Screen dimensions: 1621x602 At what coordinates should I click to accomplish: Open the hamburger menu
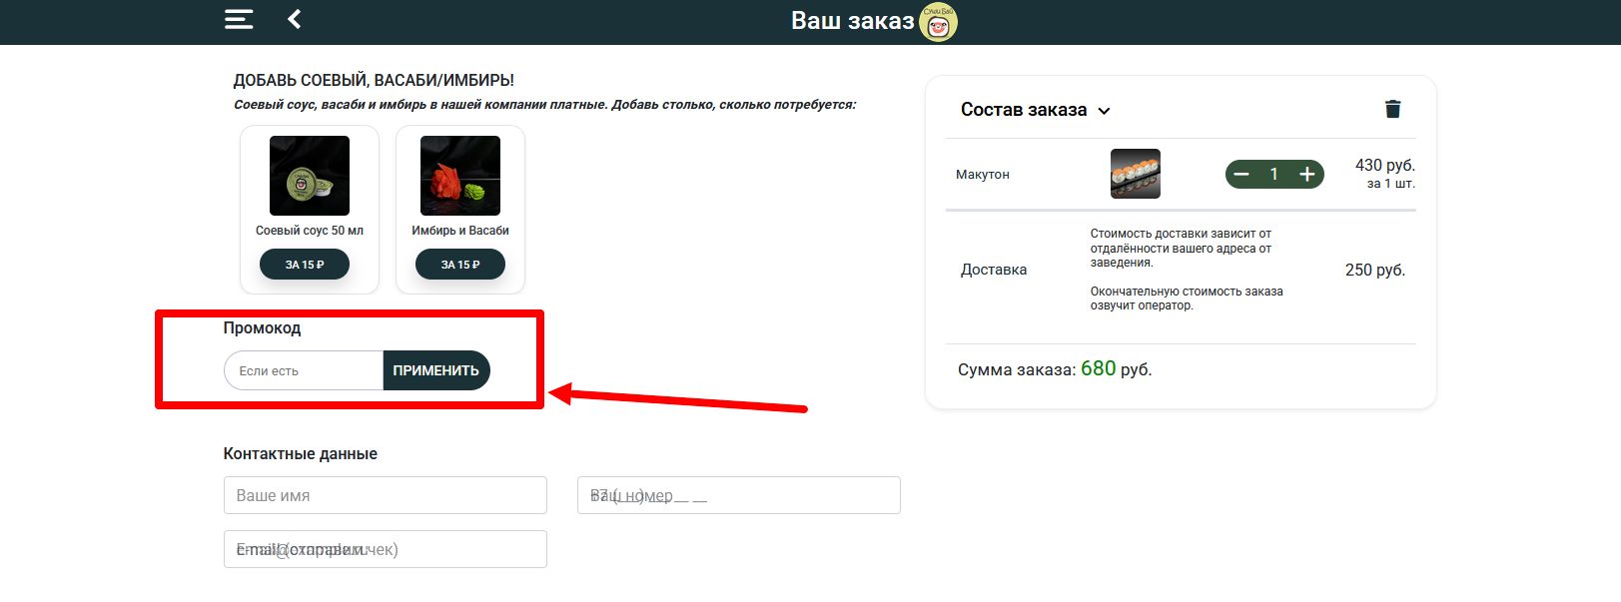pyautogui.click(x=239, y=19)
